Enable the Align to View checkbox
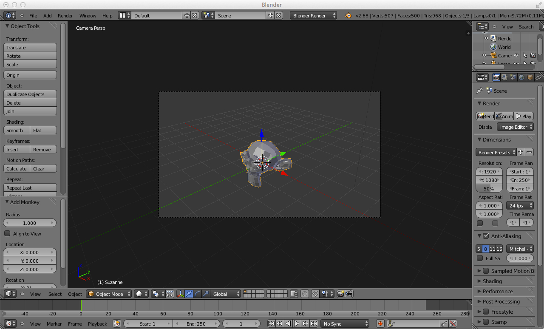 [x=7, y=233]
